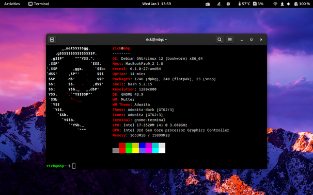Screen dimensions: 313x195
Task: Open the clock calendar Wed Jan 1 13:59
Action: tap(156, 4)
